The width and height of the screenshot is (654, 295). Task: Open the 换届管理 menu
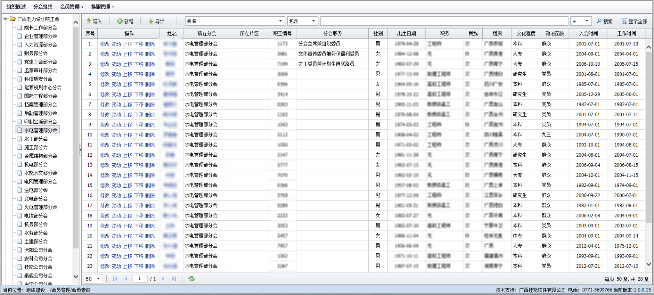pos(102,7)
